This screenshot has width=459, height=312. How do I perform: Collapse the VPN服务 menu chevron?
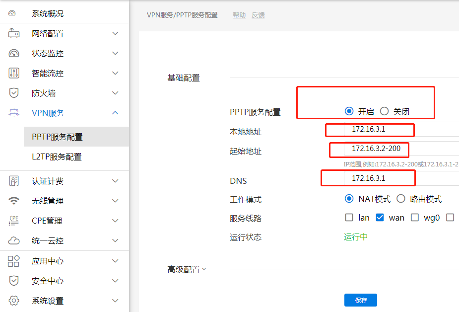tap(115, 113)
